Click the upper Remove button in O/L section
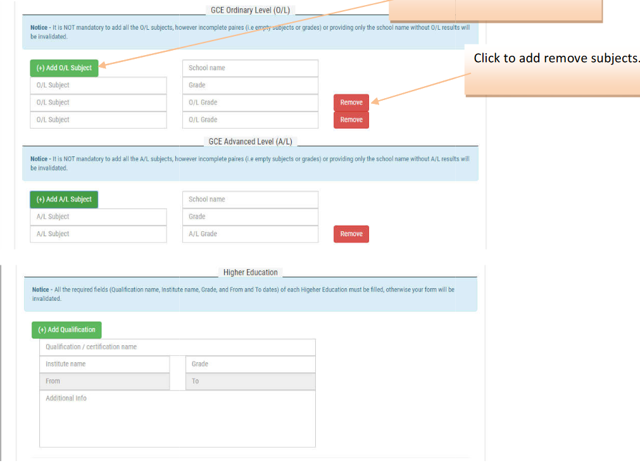Screen dimensions: 640x475 click(351, 103)
